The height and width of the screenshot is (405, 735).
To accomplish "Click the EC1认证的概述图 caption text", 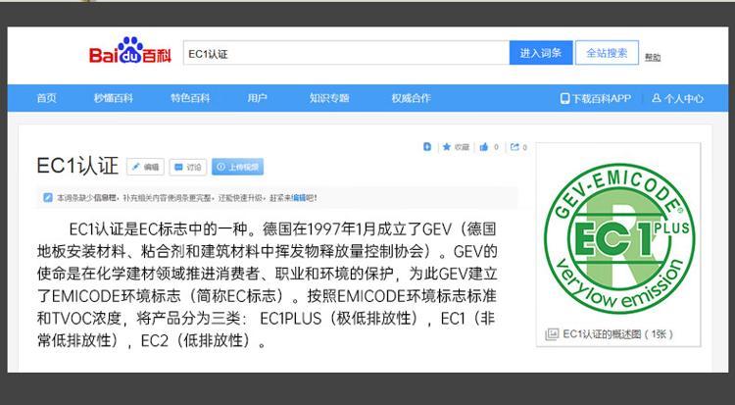I will pos(617,334).
